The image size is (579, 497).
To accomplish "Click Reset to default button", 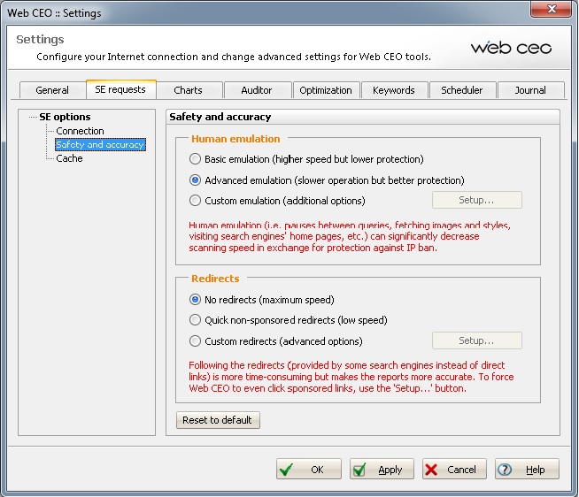I will click(218, 420).
